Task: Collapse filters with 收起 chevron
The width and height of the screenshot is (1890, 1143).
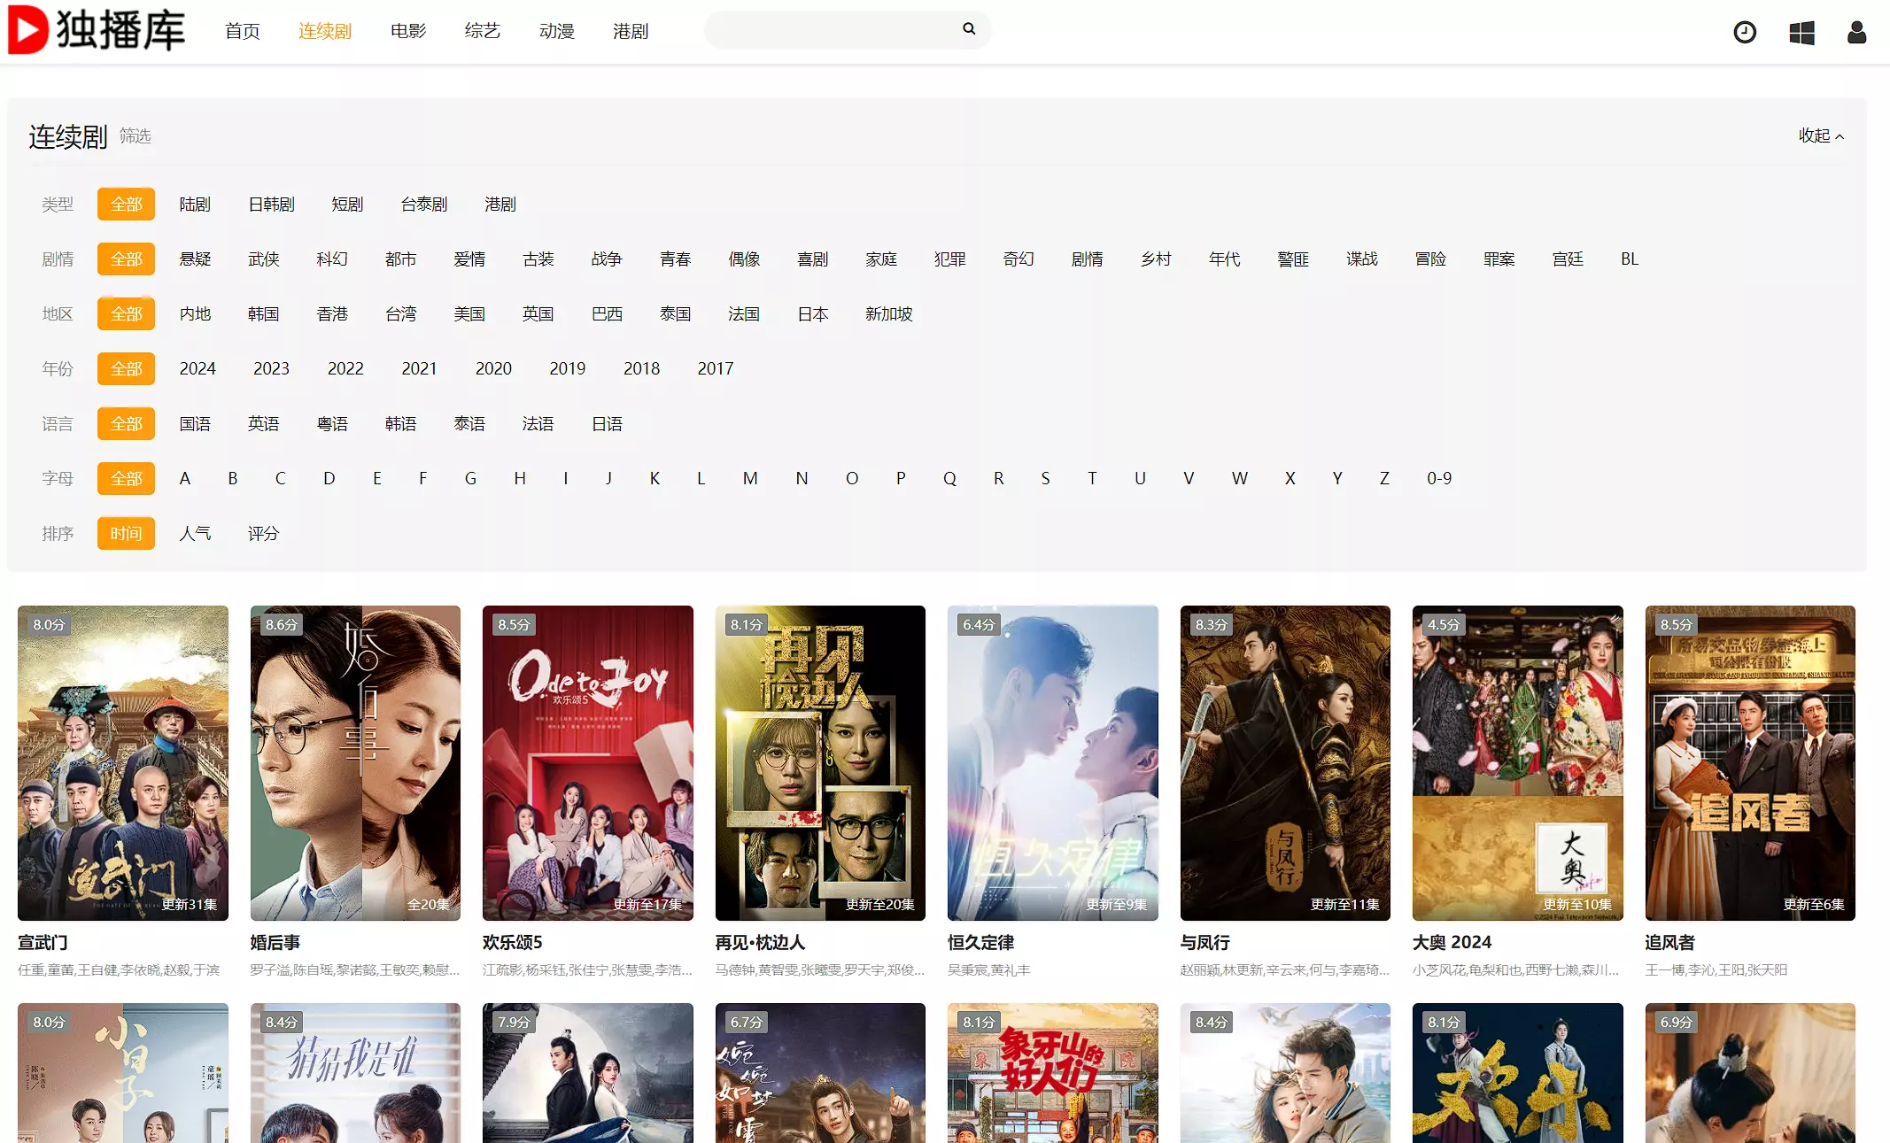Action: (x=1821, y=135)
